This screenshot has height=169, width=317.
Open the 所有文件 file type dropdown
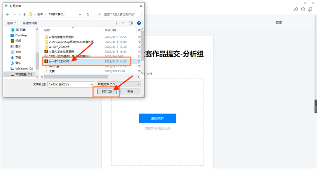click(x=118, y=84)
